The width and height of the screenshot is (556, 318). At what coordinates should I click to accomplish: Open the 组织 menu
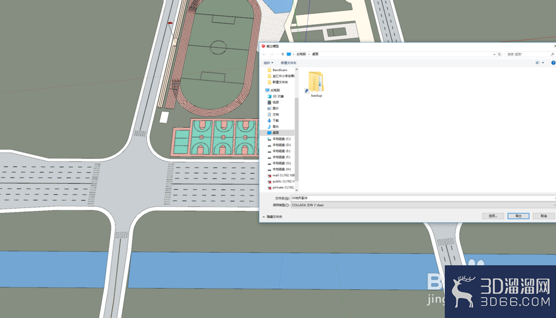click(x=269, y=63)
